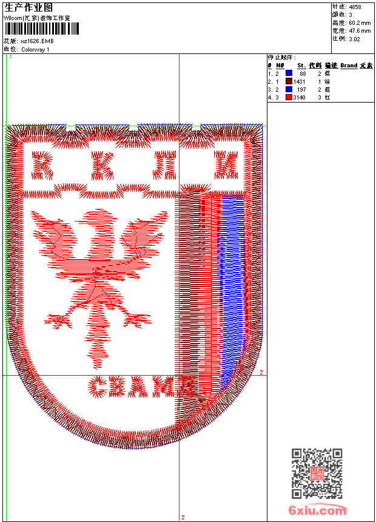Image resolution: width=376 pixels, height=522 pixels.
Task: Click the scale value 3.02
Action: (x=354, y=39)
